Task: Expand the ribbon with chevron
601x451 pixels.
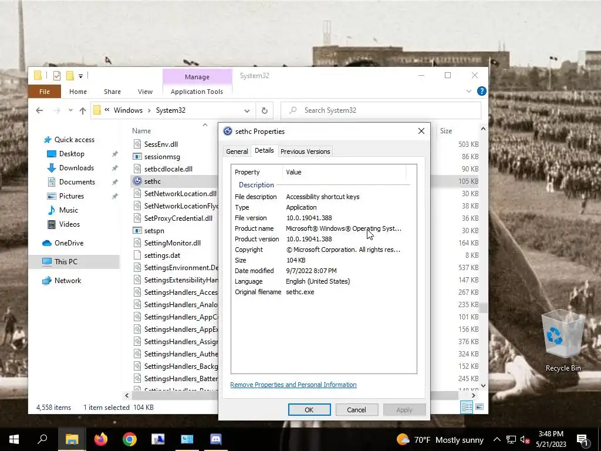Action: tap(469, 91)
